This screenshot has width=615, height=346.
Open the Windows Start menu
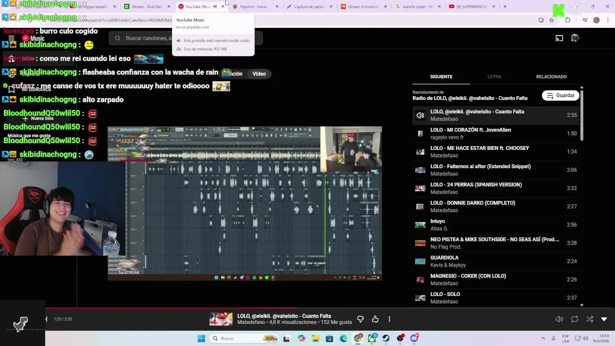coord(201,338)
